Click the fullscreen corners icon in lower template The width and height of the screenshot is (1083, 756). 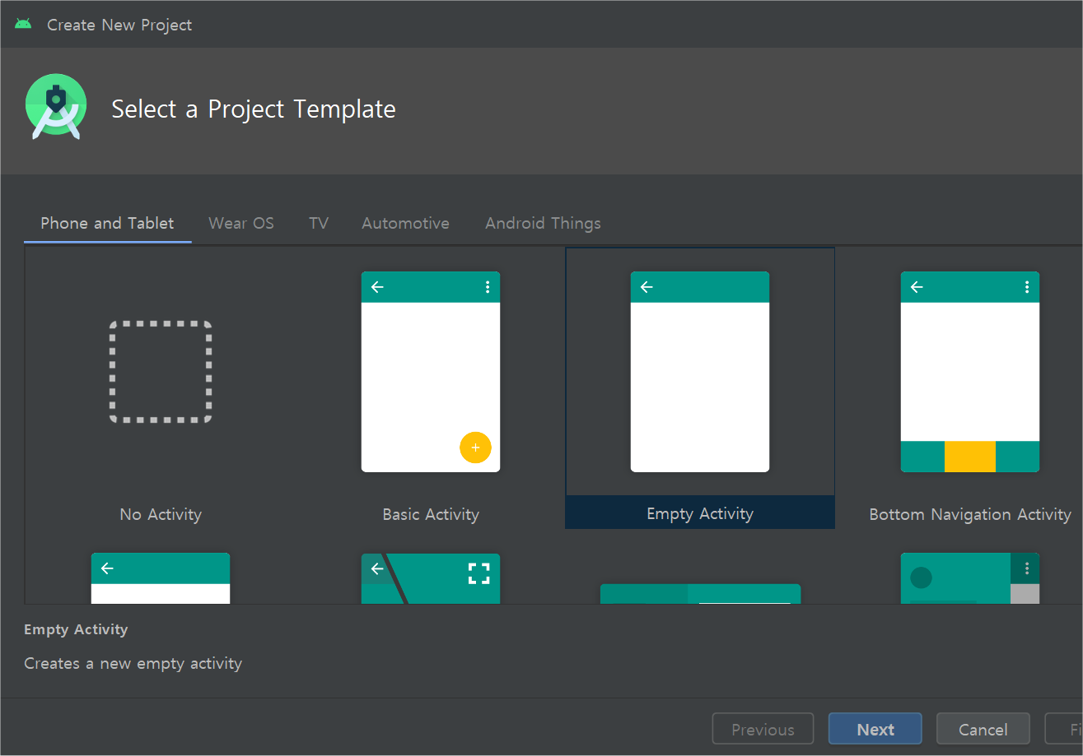tap(478, 573)
